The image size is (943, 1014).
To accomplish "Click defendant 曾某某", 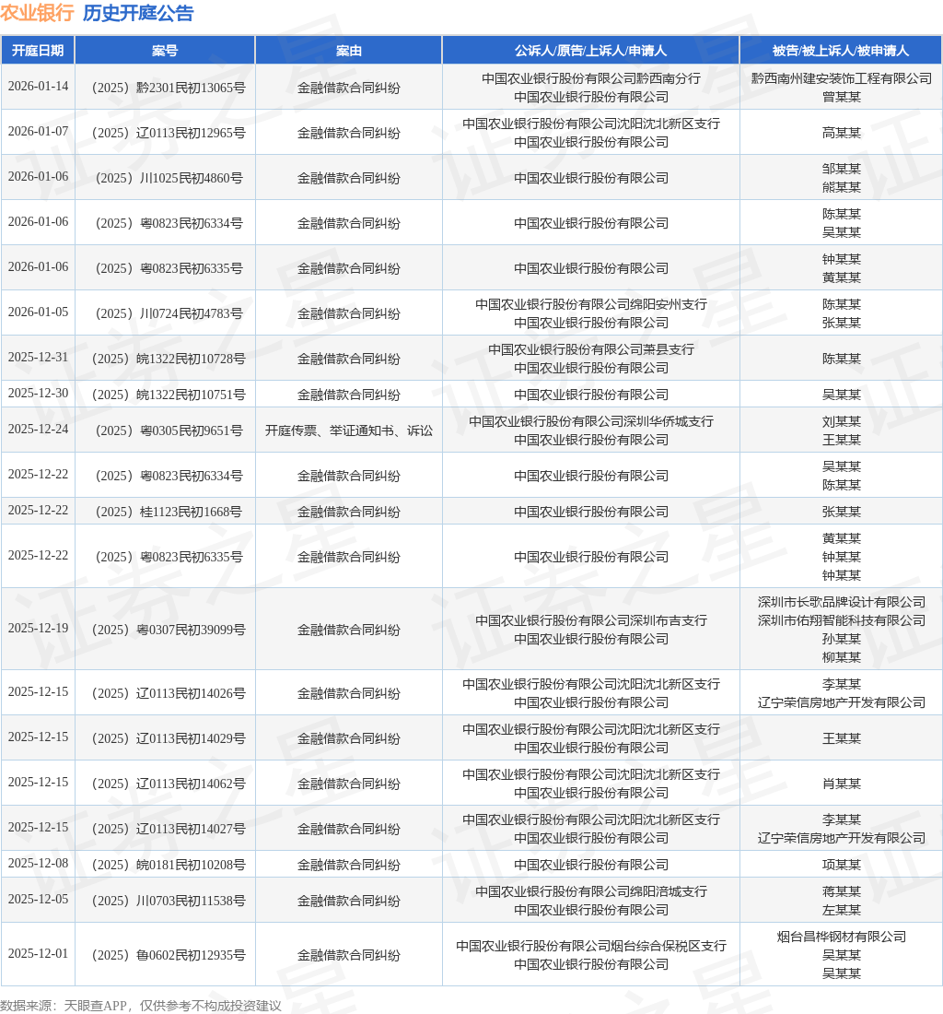I will pyautogui.click(x=841, y=97).
